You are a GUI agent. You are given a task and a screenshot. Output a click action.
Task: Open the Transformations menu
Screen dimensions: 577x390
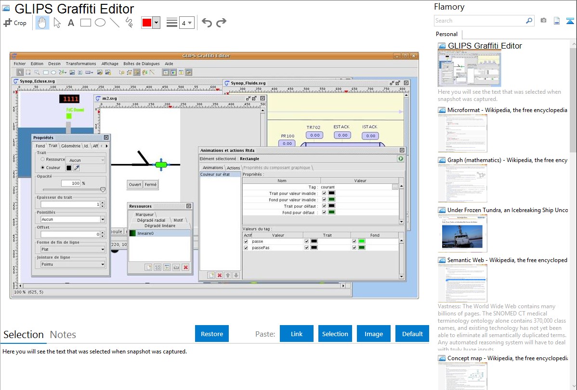click(x=80, y=63)
